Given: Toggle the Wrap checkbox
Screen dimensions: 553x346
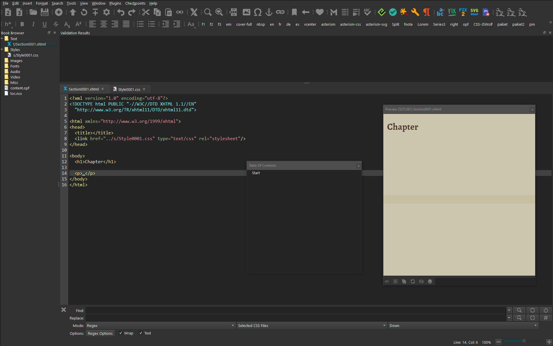Looking at the screenshot, I should point(121,333).
